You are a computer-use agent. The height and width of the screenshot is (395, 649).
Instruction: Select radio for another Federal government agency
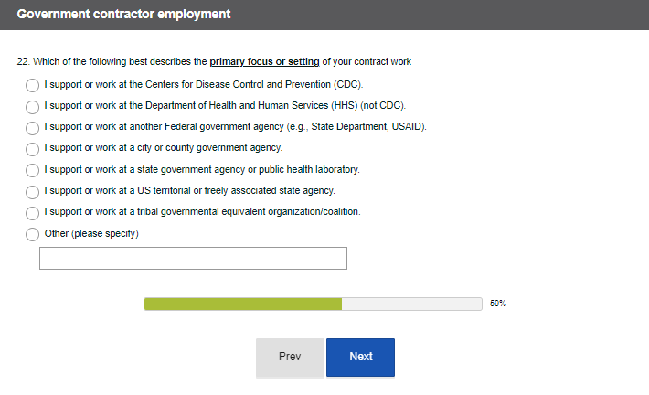[33, 128]
